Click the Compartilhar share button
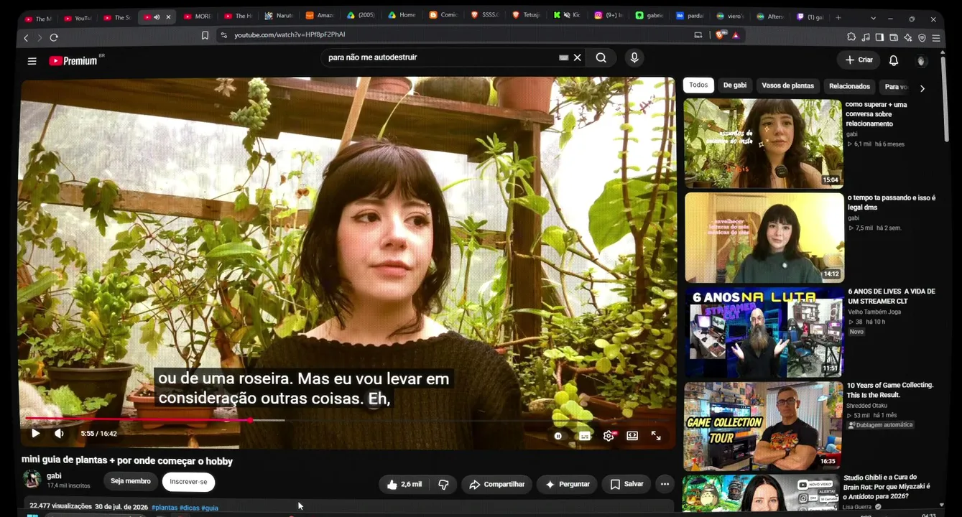 497,485
